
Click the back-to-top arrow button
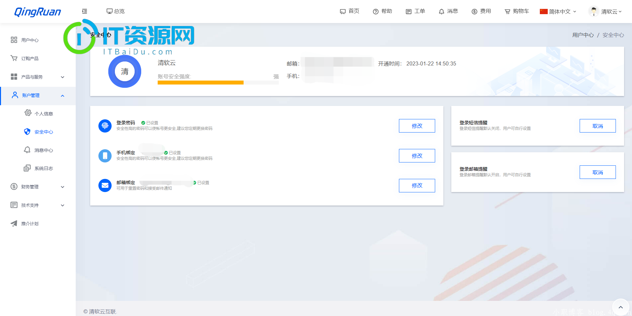click(x=621, y=307)
